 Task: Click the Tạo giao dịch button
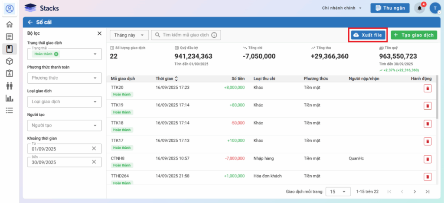[x=414, y=35]
